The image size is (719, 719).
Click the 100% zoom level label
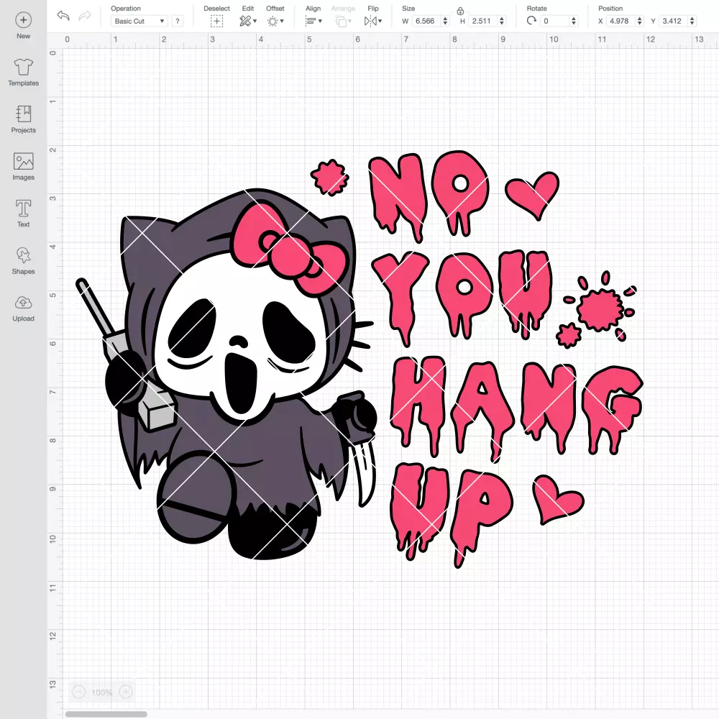[102, 692]
